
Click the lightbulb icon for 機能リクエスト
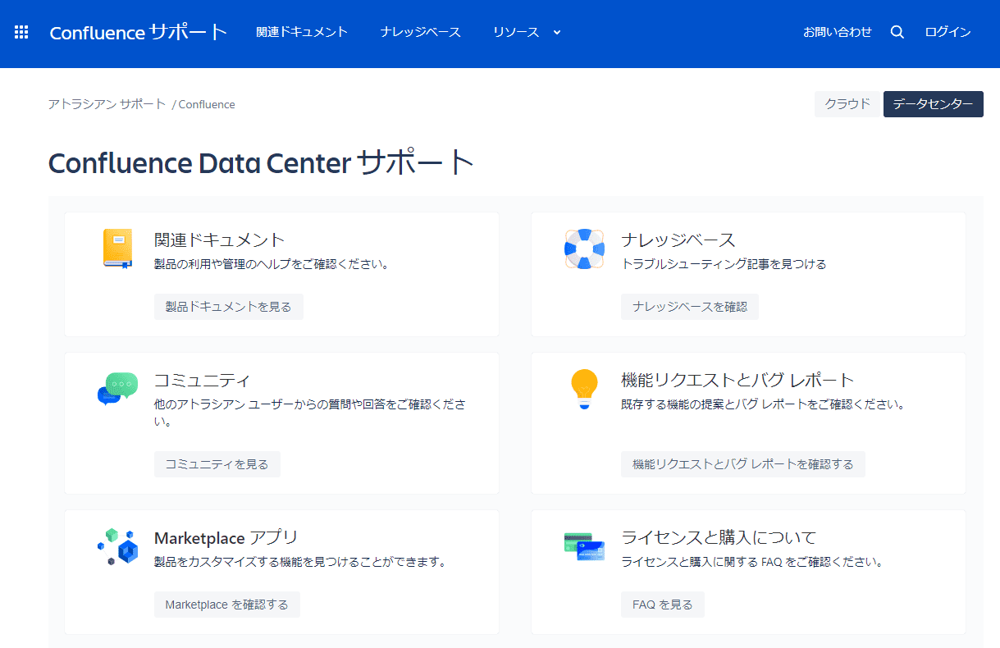click(584, 390)
